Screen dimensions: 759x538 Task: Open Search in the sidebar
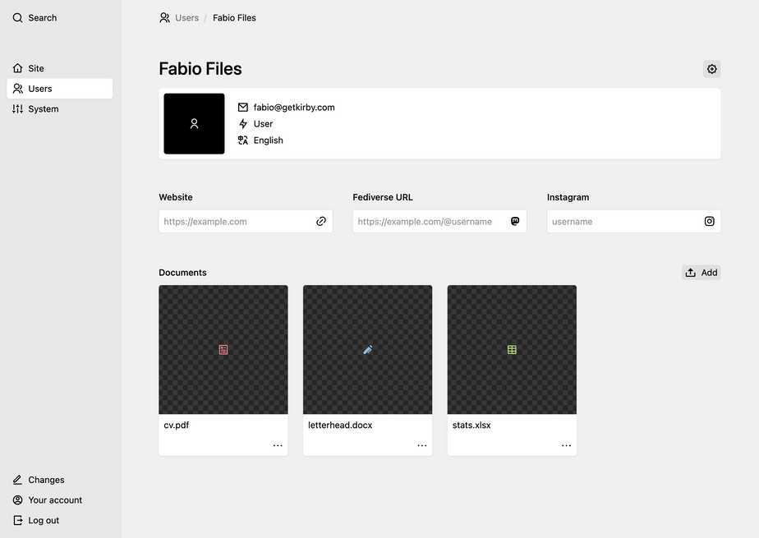coord(42,18)
